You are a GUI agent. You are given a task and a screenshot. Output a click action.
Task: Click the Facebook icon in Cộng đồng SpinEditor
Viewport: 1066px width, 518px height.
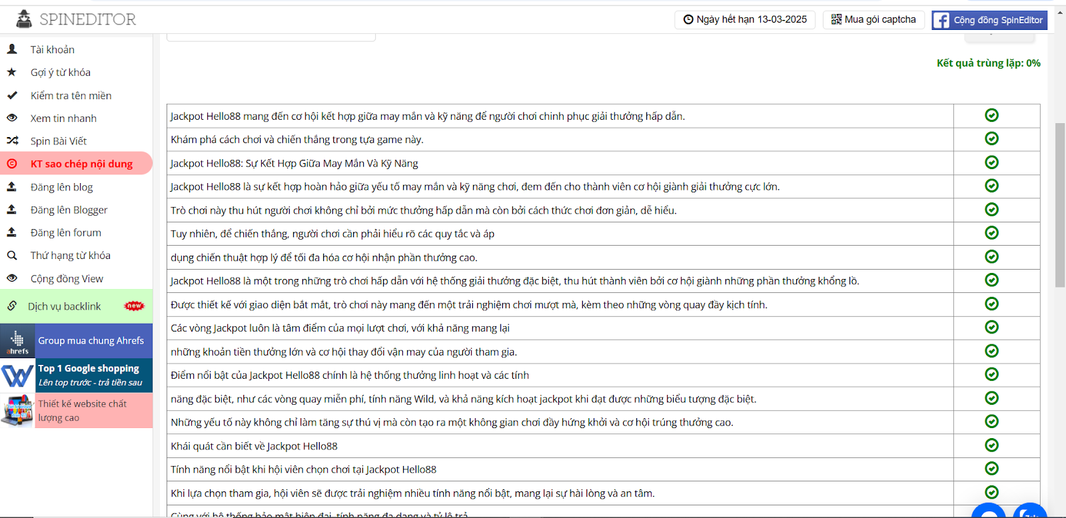[x=941, y=20]
